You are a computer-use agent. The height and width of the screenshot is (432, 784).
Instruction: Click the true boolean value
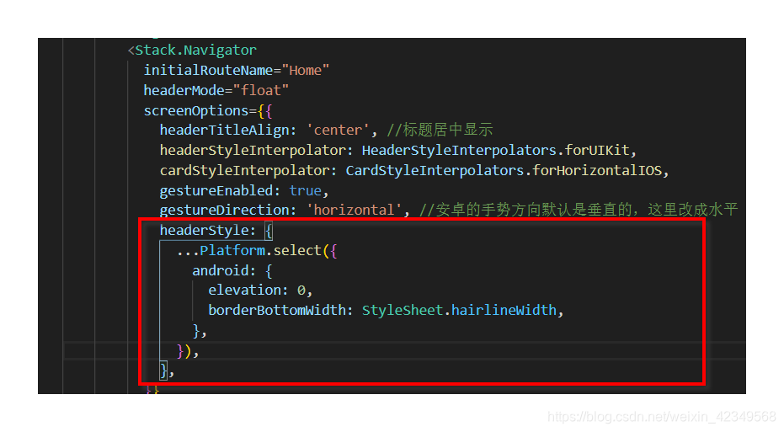pyautogui.click(x=305, y=190)
